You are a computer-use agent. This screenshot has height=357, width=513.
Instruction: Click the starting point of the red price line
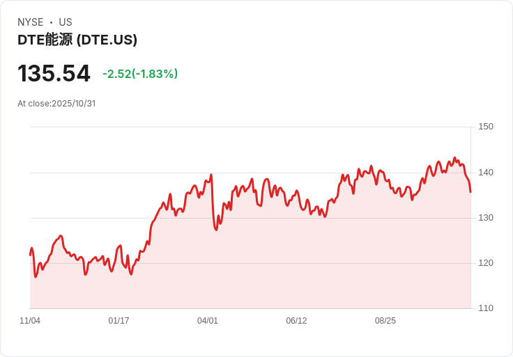click(30, 255)
